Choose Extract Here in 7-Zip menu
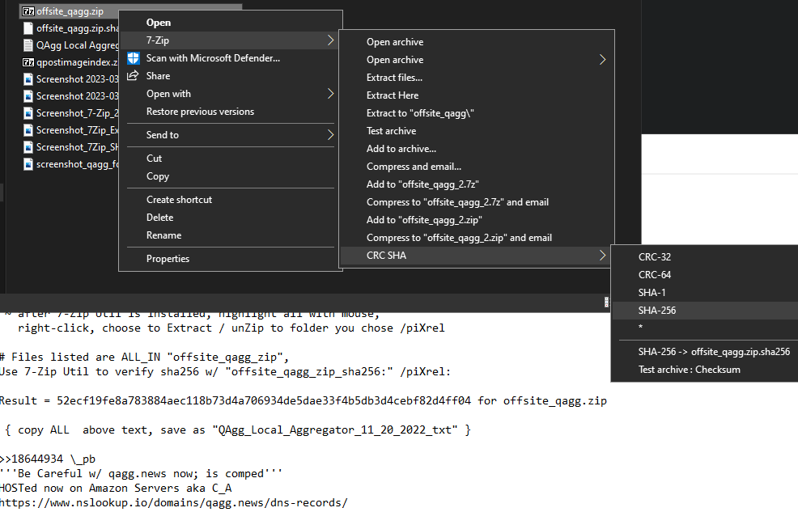The height and width of the screenshot is (512, 798). coord(477,95)
